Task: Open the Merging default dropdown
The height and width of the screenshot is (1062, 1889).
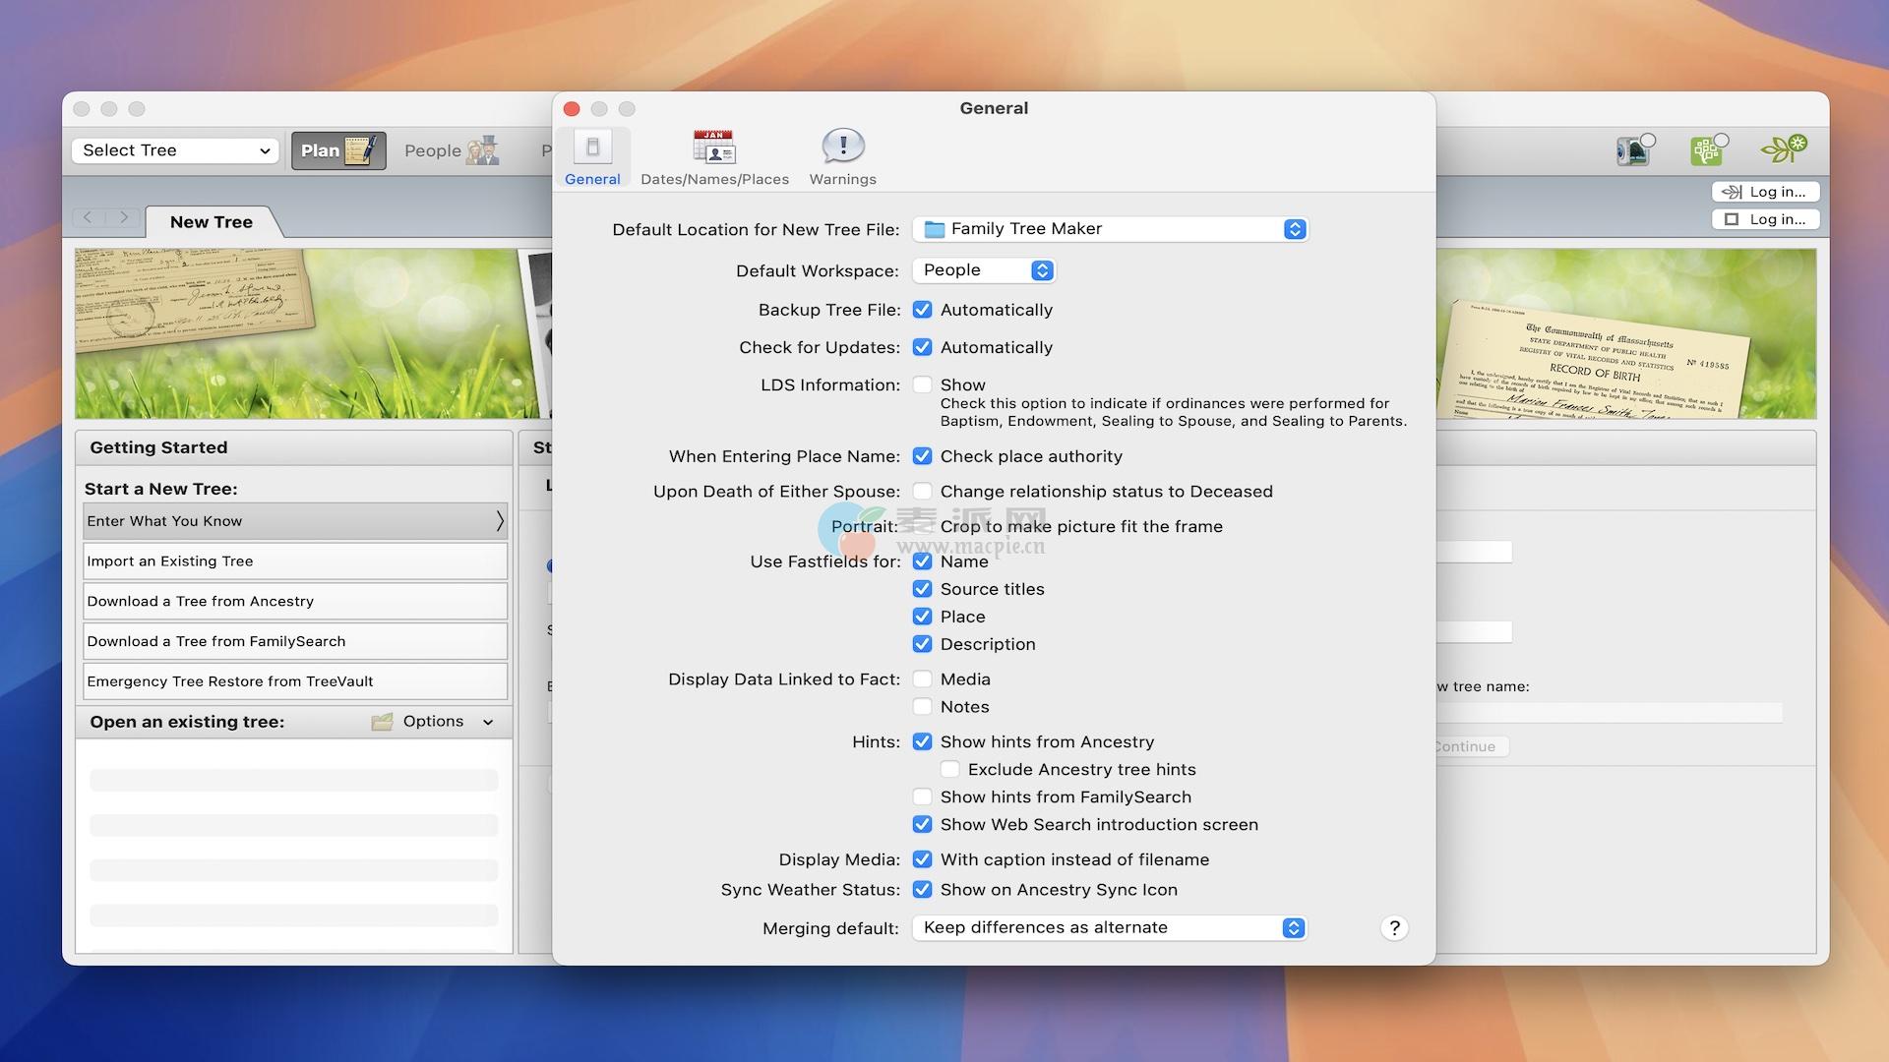Action: [1109, 928]
